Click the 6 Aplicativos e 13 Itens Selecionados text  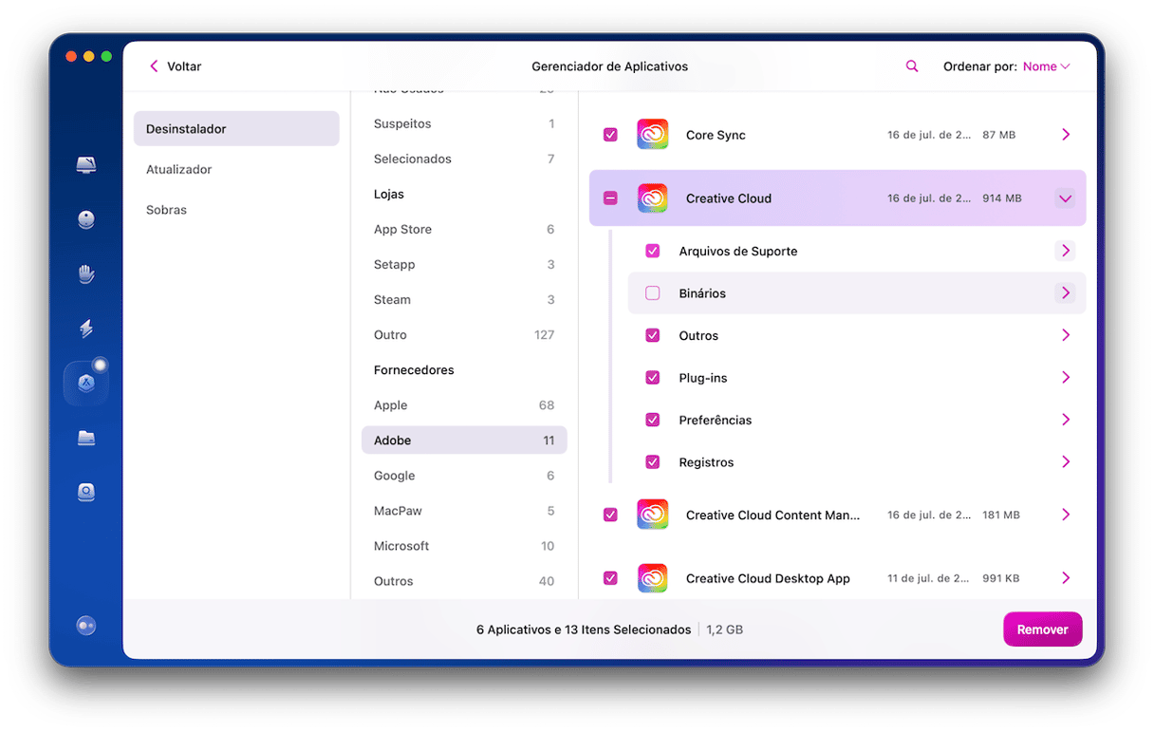click(584, 629)
